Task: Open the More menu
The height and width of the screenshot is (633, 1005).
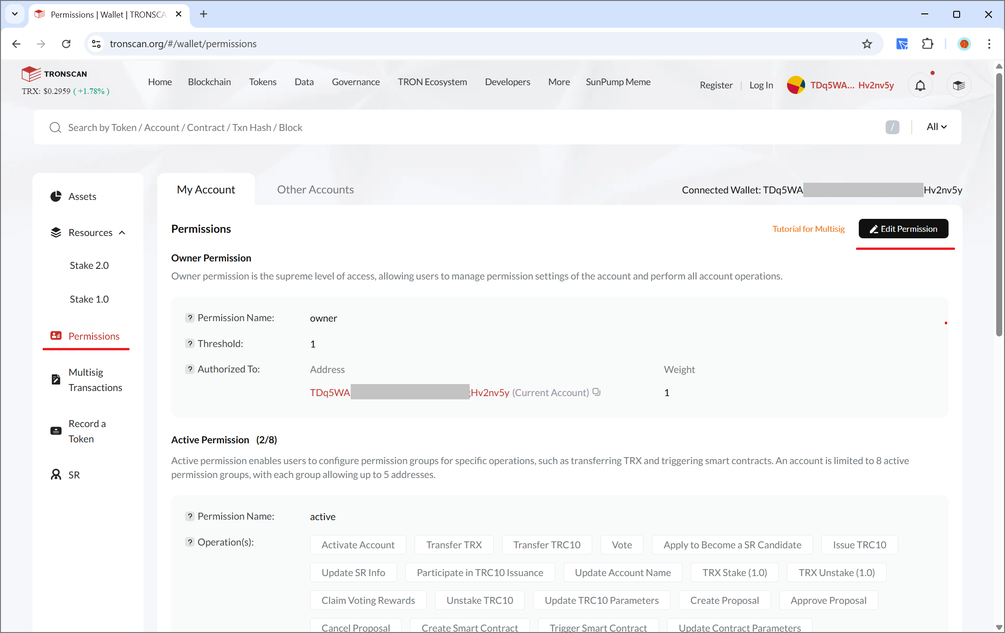Action: (x=559, y=82)
